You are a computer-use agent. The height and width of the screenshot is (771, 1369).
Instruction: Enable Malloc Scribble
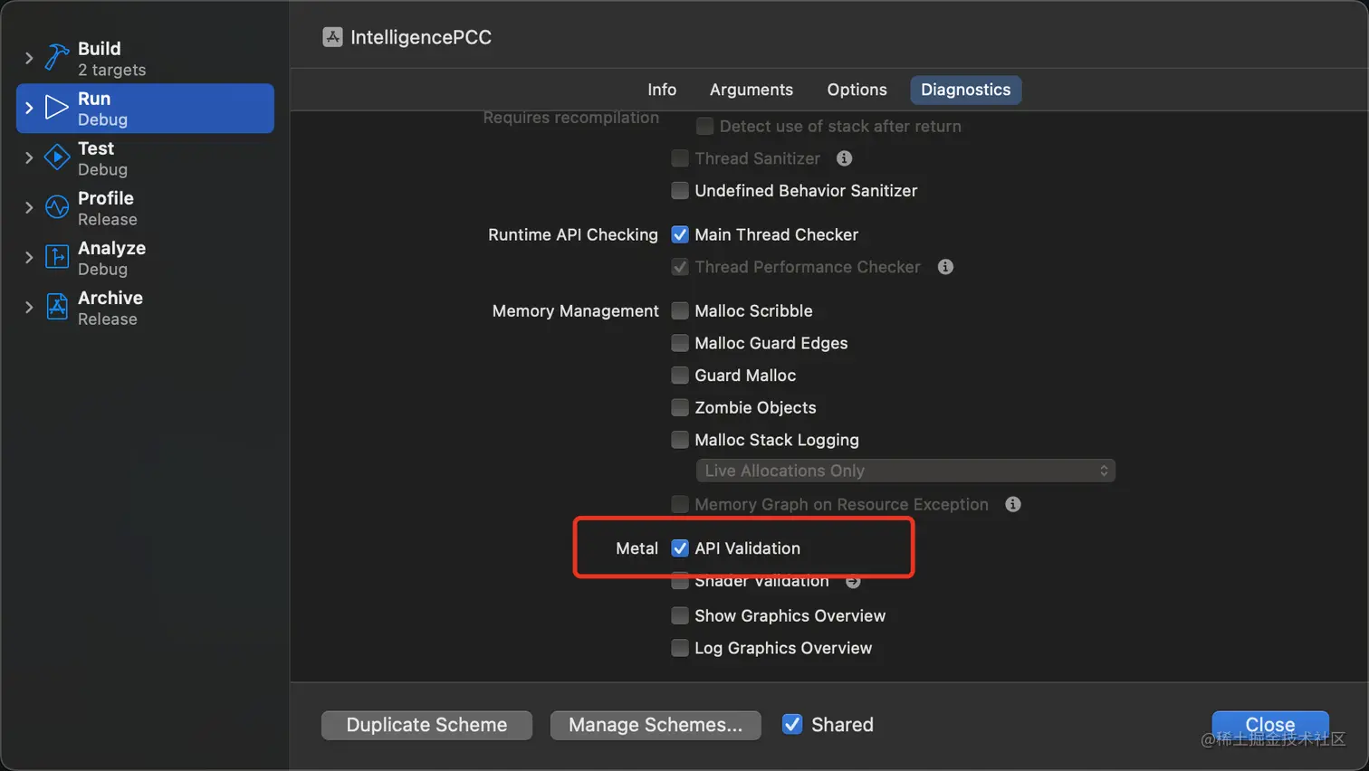[x=680, y=310]
